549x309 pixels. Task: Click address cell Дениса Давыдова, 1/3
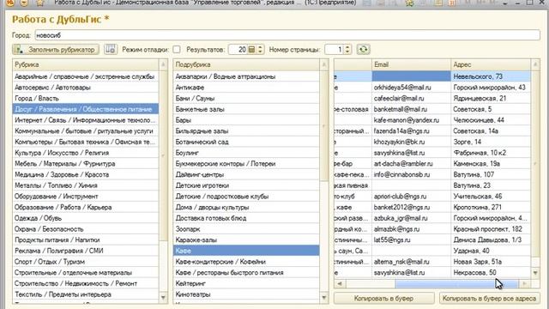pyautogui.click(x=491, y=239)
